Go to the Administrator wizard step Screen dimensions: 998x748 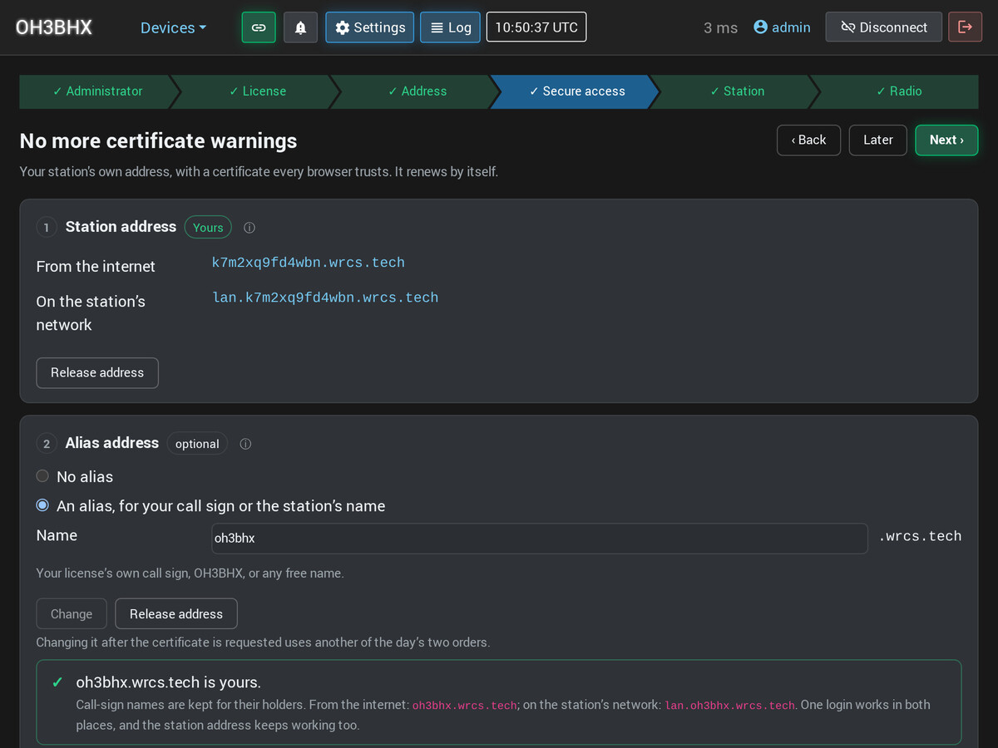pyautogui.click(x=97, y=91)
